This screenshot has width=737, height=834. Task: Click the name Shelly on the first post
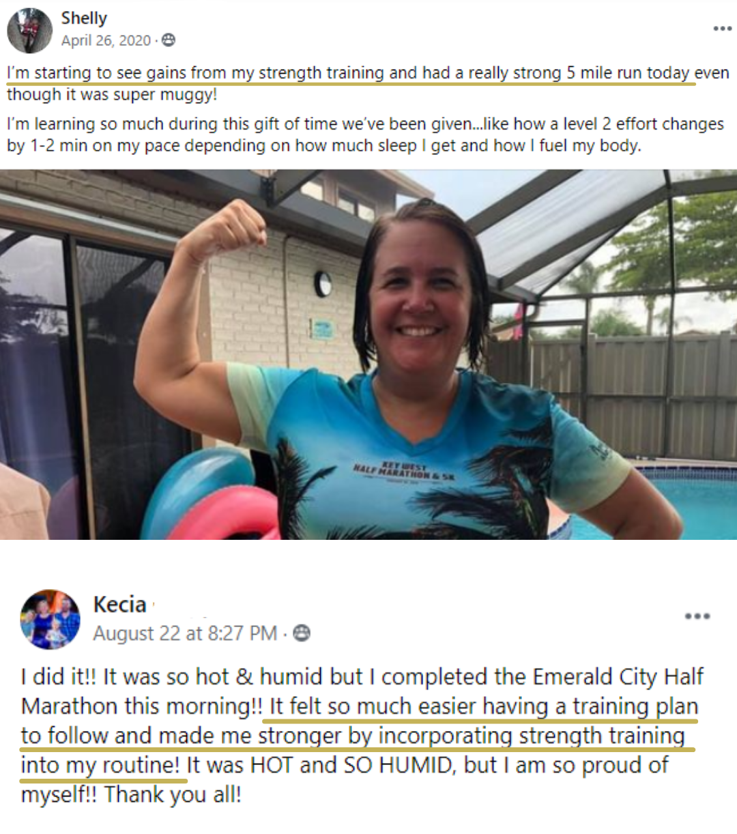click(x=84, y=18)
